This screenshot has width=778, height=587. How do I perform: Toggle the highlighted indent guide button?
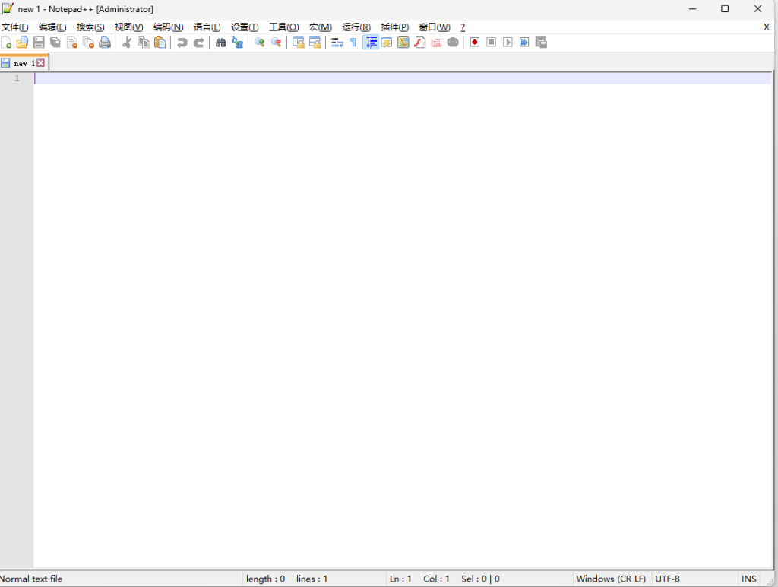click(370, 43)
